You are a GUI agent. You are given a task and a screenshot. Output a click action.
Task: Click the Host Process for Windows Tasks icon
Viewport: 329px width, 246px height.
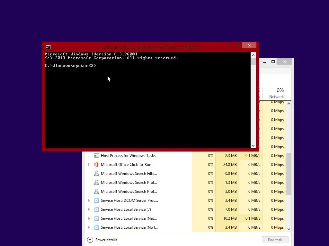click(96, 156)
